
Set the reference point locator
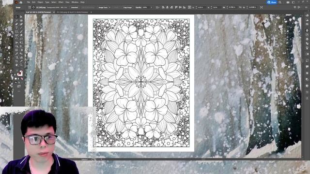189,7
